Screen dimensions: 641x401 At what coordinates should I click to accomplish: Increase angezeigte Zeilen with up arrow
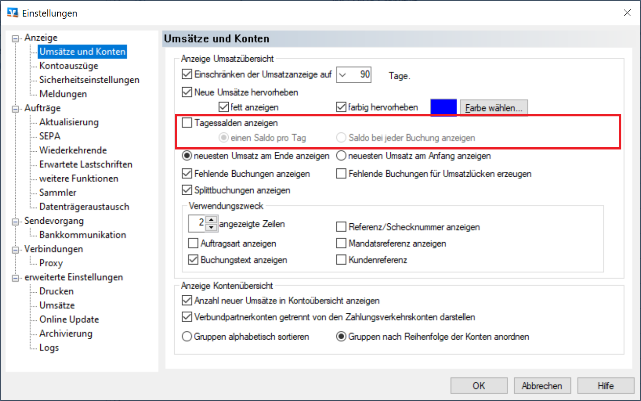(x=211, y=220)
